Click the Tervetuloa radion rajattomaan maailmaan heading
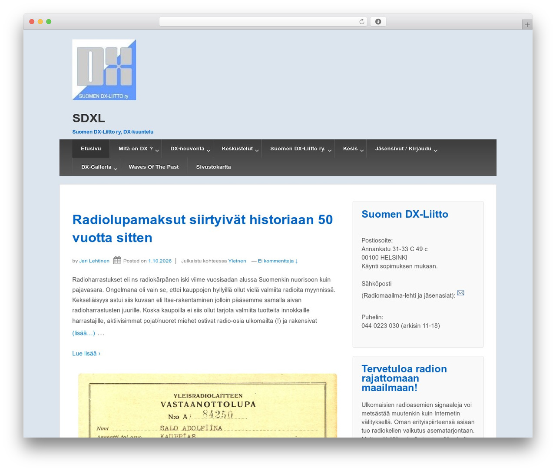The image size is (556, 471). tap(404, 378)
